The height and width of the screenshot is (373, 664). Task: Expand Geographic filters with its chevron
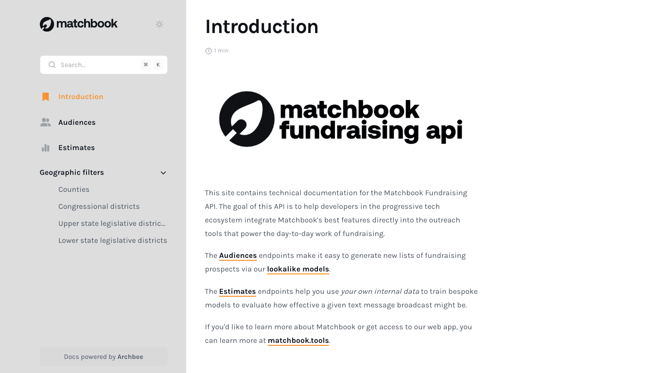[163, 172]
